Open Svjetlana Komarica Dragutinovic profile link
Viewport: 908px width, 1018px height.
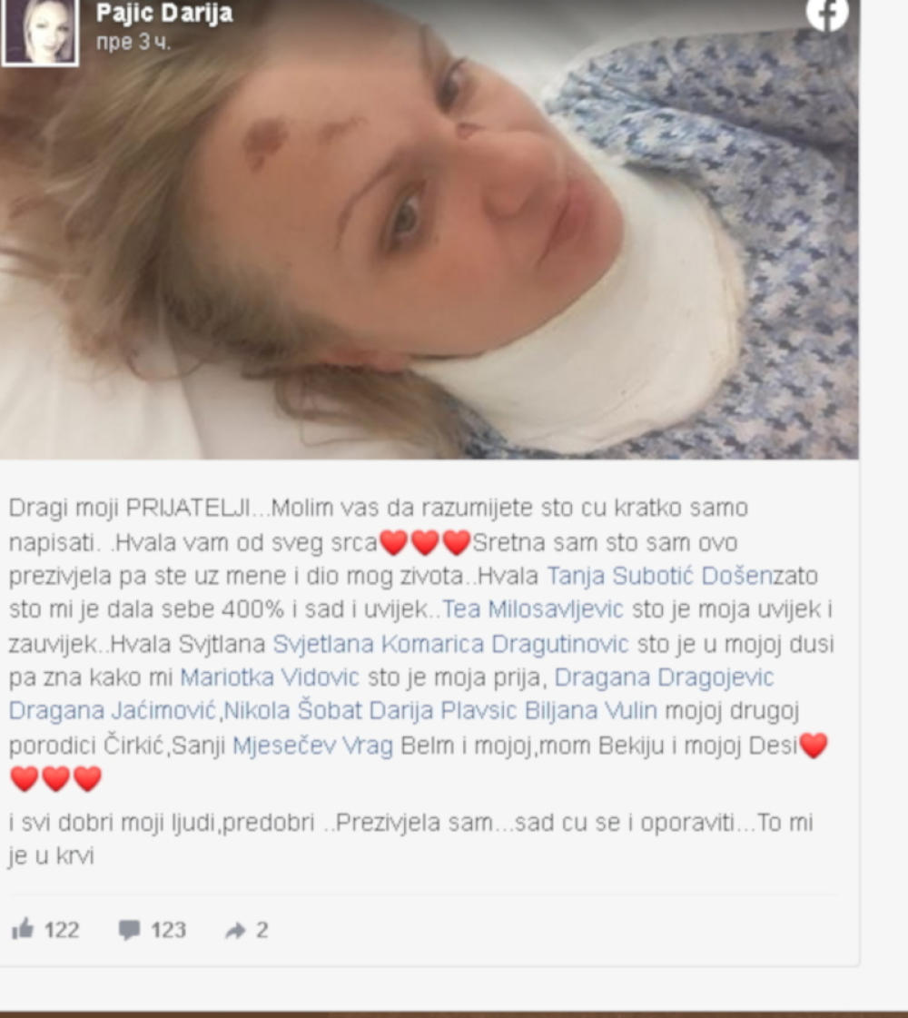tap(450, 643)
